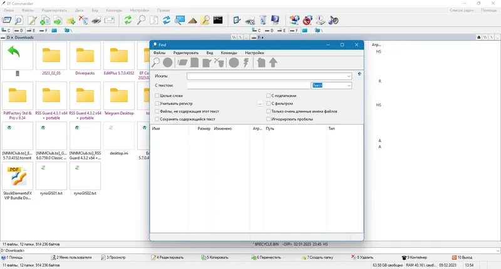Open 'Файлы' menu in Find window
Screen dimensions: 501x269
(159, 53)
